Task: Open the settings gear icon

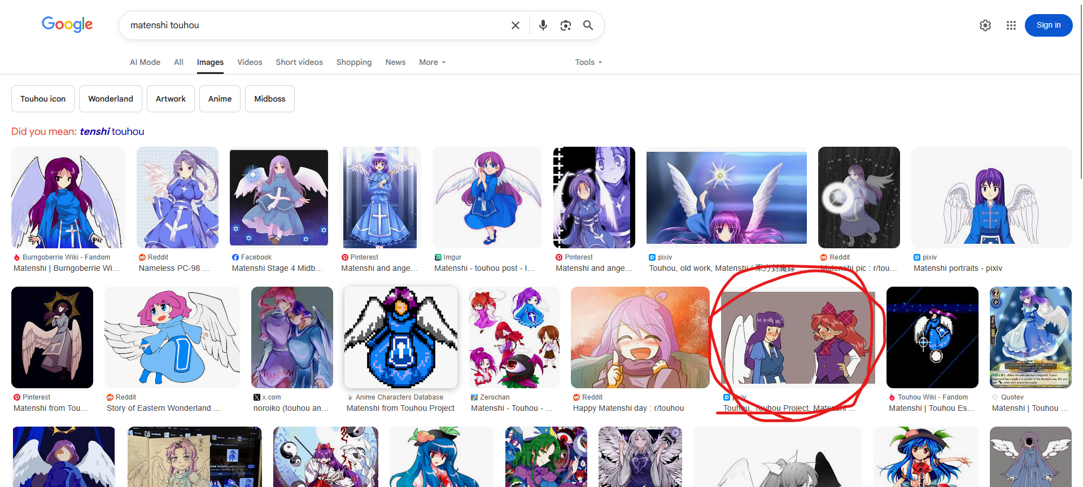Action: point(985,25)
